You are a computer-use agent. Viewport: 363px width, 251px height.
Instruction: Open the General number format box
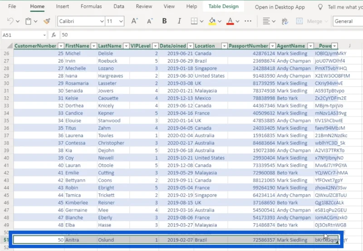pyautogui.click(x=348, y=21)
